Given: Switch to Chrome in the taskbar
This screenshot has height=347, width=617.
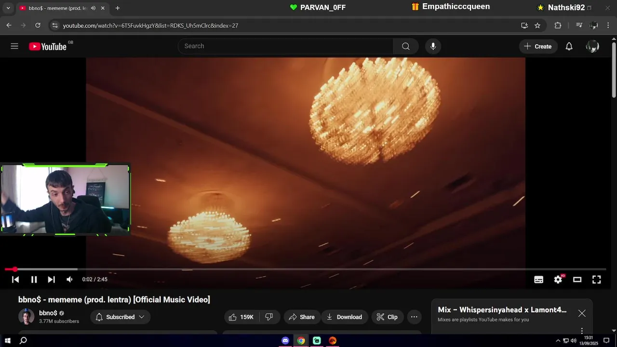Looking at the screenshot, I should tap(301, 340).
